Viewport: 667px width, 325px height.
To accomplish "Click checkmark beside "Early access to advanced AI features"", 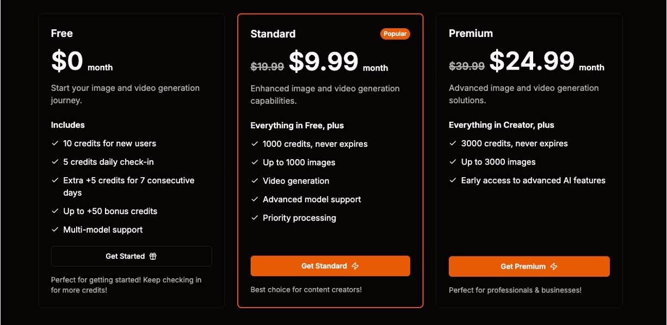I will [453, 180].
